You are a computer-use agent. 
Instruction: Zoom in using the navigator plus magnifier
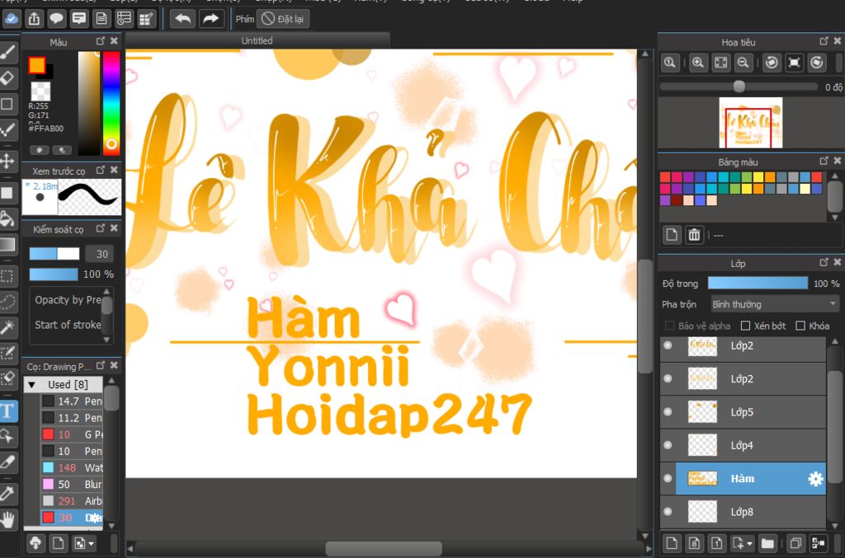coord(697,63)
